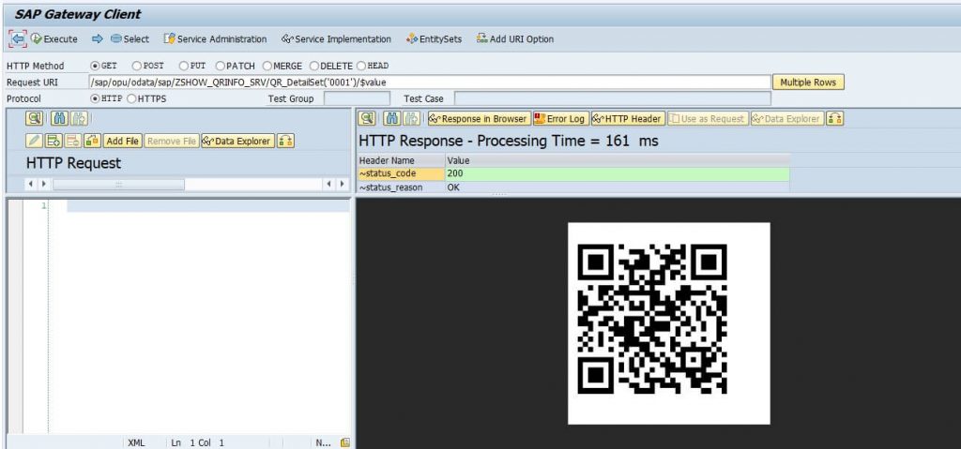Open the Select toolbar option
The height and width of the screenshot is (449, 961).
pyautogui.click(x=130, y=38)
